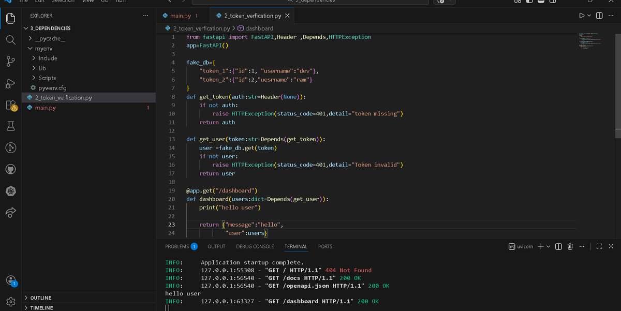The image size is (621, 311).
Task: Switch to the PROBLEMS panel tab
Action: tap(181, 246)
